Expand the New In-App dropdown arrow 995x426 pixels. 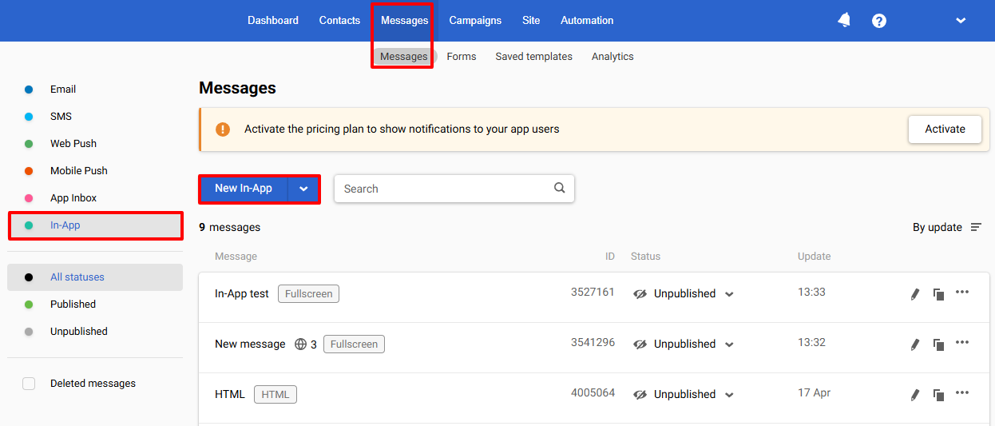point(303,189)
